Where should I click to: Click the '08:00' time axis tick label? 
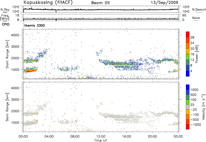pyautogui.click(x=75, y=137)
